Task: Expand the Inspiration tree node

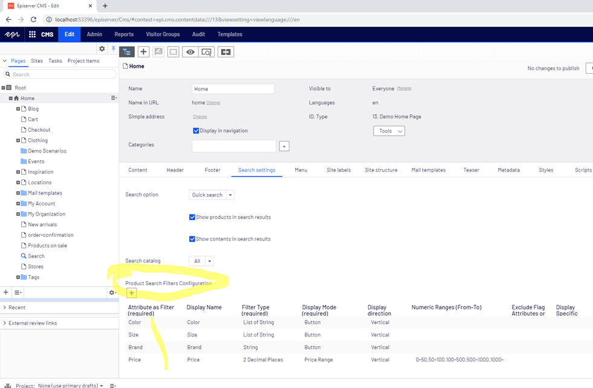Action: point(18,172)
